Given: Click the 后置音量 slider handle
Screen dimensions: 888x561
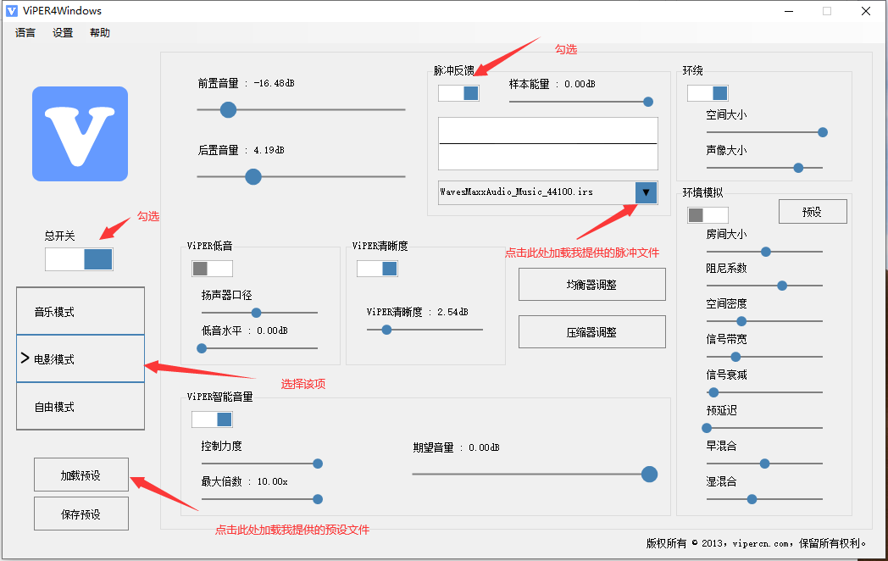Looking at the screenshot, I should [253, 177].
